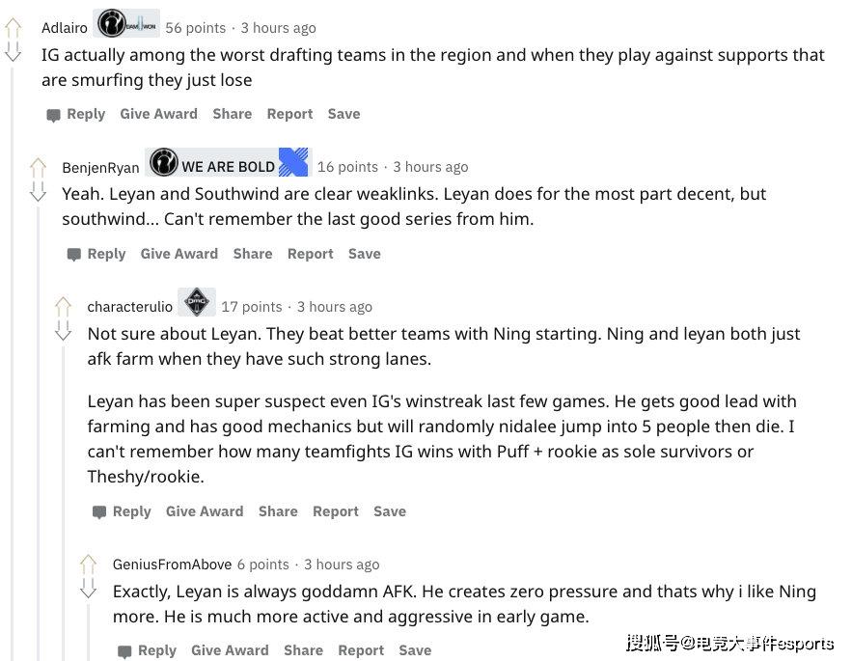Reply to BenjenRyan's comment
The height and width of the screenshot is (661, 852).
[106, 253]
